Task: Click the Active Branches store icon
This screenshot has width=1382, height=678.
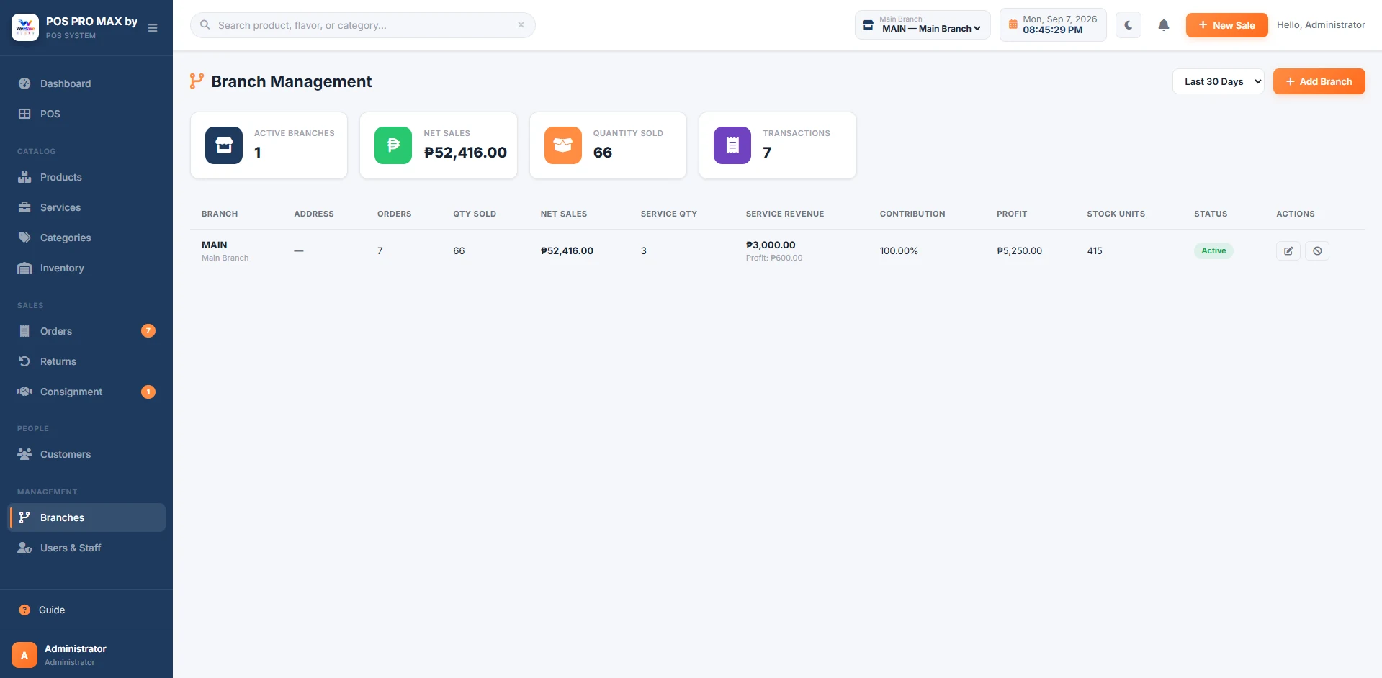Action: coord(224,145)
